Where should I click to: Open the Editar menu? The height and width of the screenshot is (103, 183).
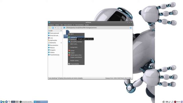click(57, 25)
